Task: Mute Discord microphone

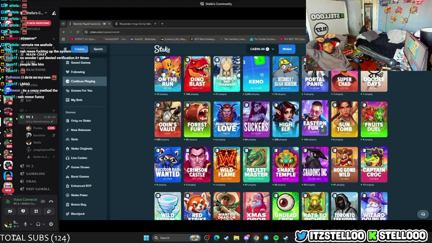Action: (25, 224)
